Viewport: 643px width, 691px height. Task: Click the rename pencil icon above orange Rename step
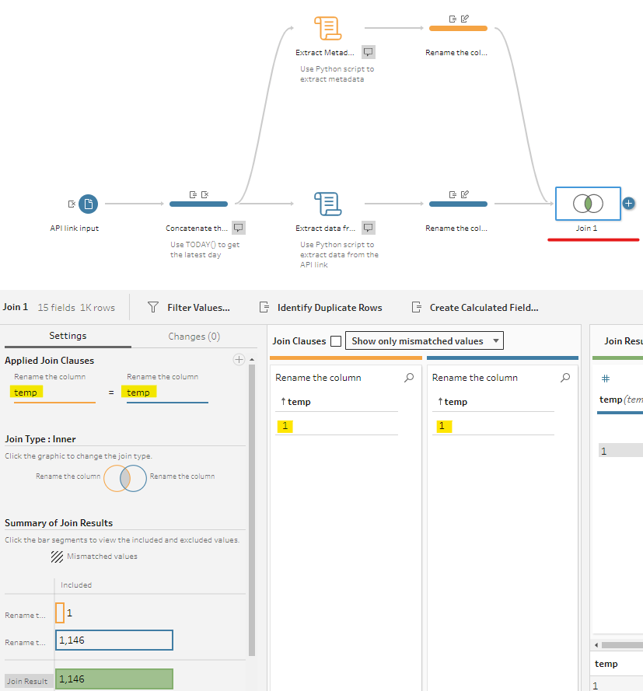464,19
